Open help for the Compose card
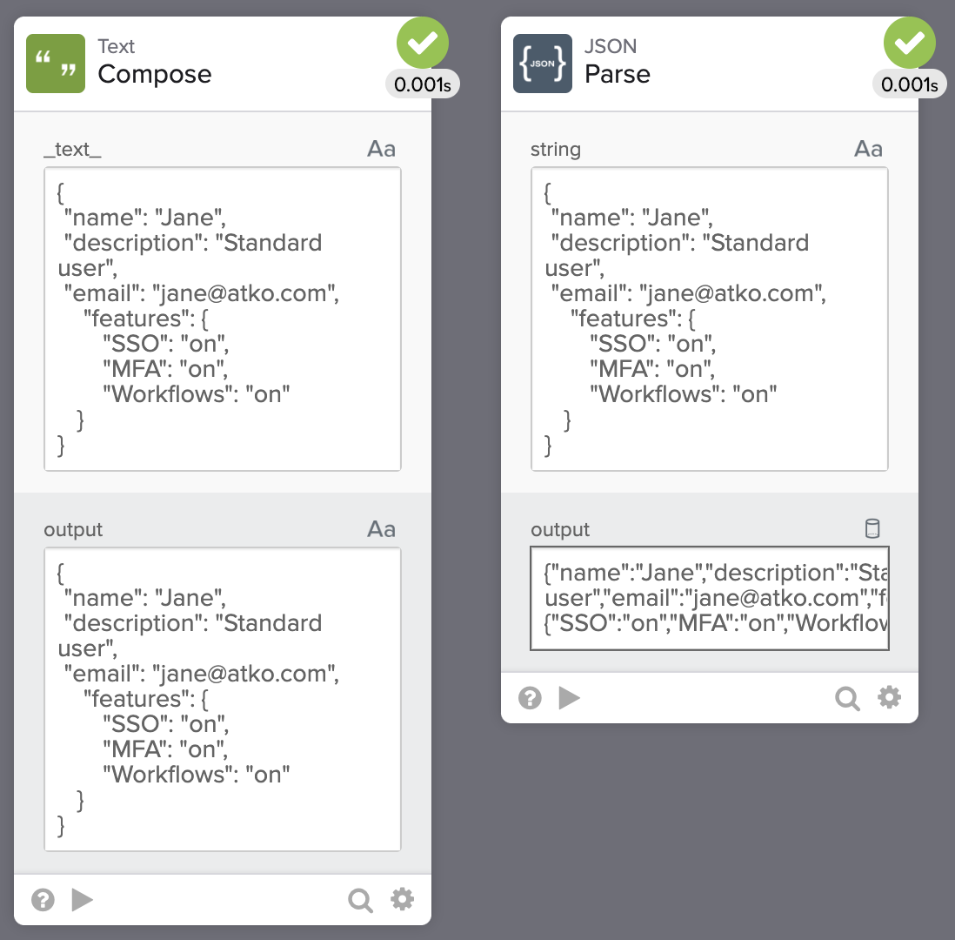This screenshot has height=940, width=955. [43, 899]
